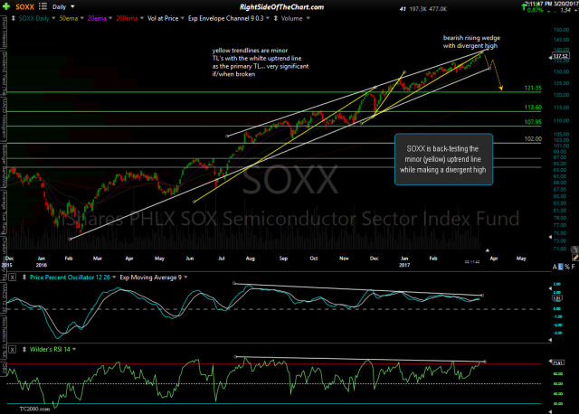Toggle percent scale % button

pos(567,267)
